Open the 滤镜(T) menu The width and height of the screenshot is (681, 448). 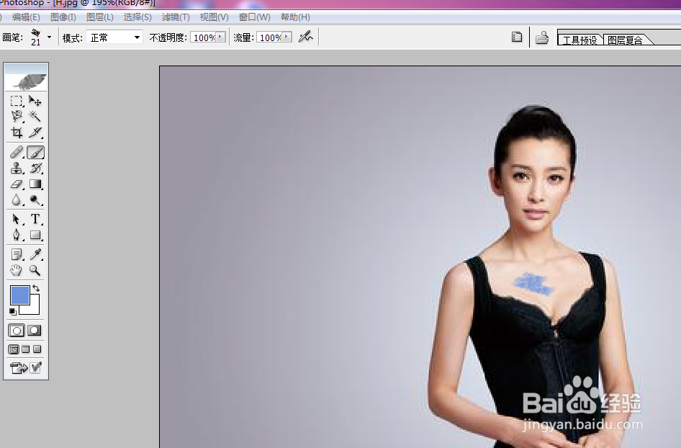pos(176,17)
